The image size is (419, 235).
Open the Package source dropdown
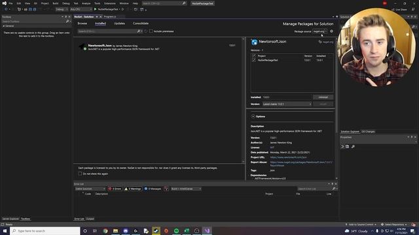pos(320,31)
